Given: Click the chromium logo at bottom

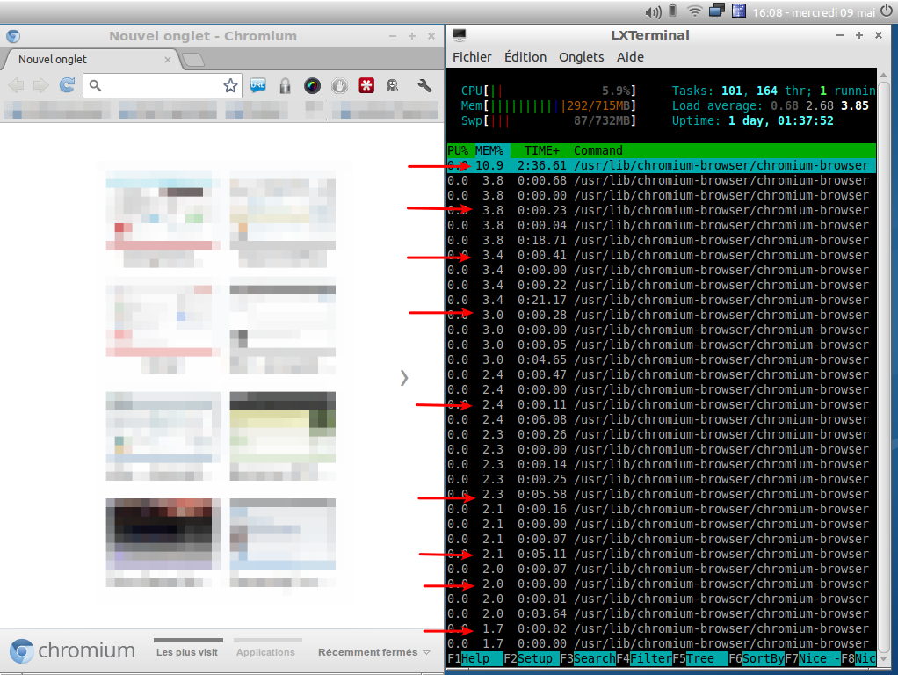Looking at the screenshot, I should [x=72, y=651].
